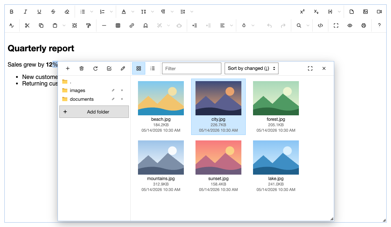Copy selection icon

[41, 25]
